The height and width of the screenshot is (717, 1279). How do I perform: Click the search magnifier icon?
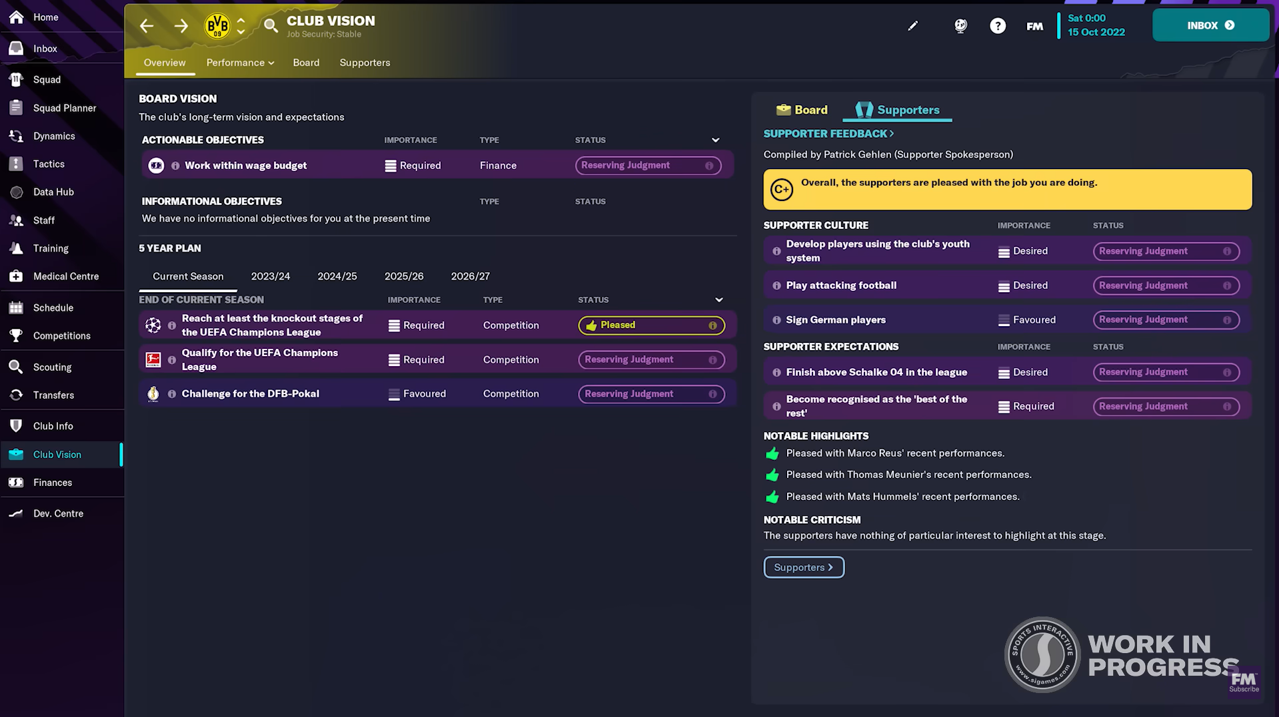[271, 26]
